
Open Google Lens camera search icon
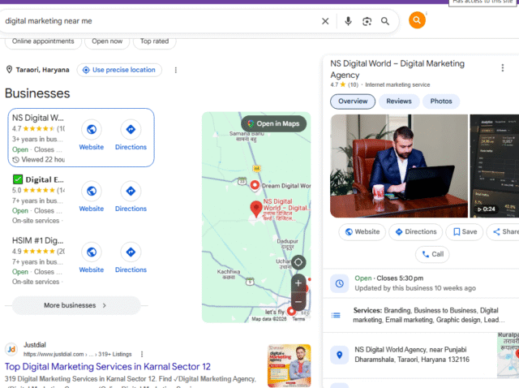[x=367, y=22]
